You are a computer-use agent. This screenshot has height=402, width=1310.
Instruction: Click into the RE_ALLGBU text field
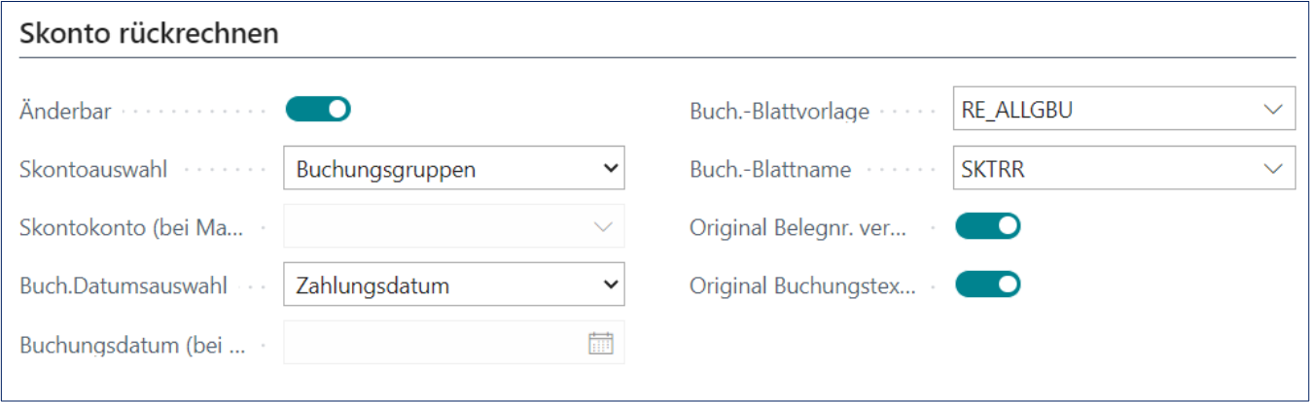[x=1099, y=111]
